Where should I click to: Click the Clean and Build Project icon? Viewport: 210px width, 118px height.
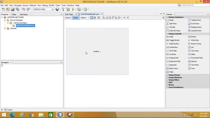point(68,9)
